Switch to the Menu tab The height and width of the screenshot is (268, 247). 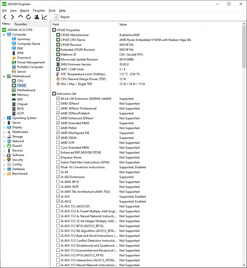click(6, 24)
